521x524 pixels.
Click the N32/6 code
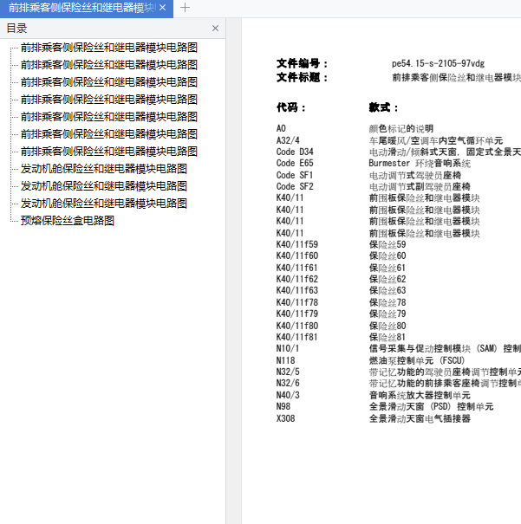(288, 384)
